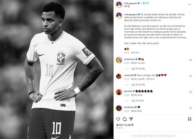Follow rodrygogoes using blue follow link
This screenshot has height=139, width=193.
point(146,3)
